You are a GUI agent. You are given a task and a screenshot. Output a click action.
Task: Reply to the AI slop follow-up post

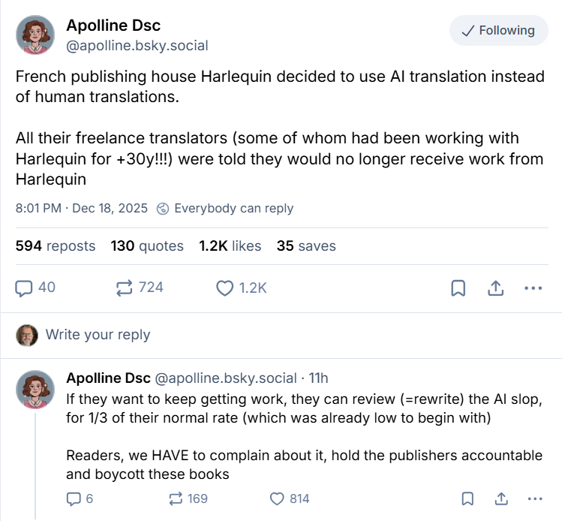[x=74, y=498]
